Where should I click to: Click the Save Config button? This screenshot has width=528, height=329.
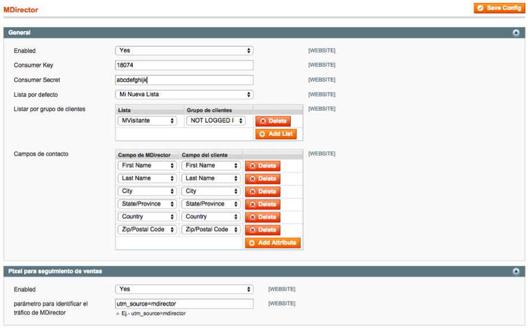coord(499,8)
